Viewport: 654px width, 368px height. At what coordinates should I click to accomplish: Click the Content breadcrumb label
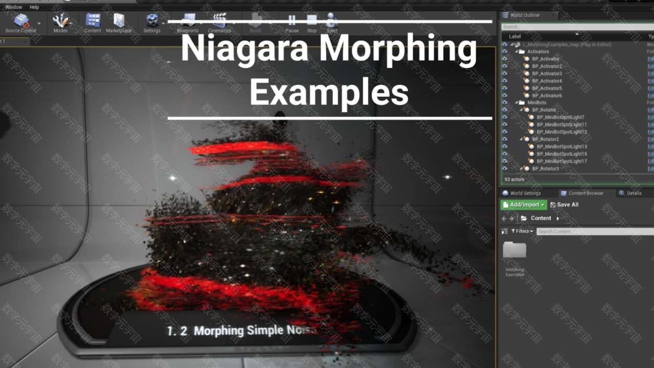coord(541,218)
